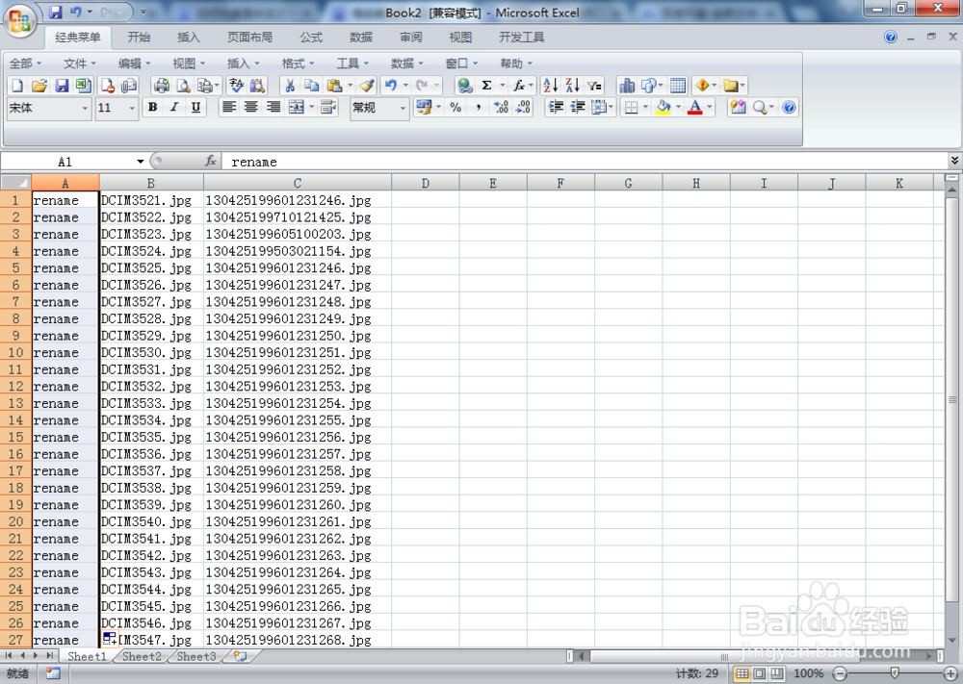This screenshot has width=963, height=684.
Task: Select column C header
Action: pyautogui.click(x=298, y=183)
